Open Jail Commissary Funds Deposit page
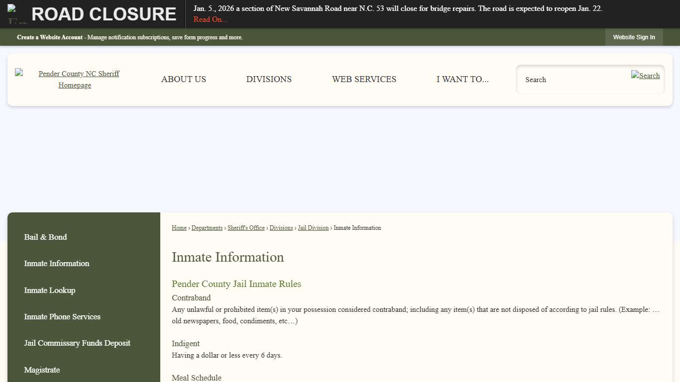Screen dimensions: 680x382 pyautogui.click(x=77, y=343)
